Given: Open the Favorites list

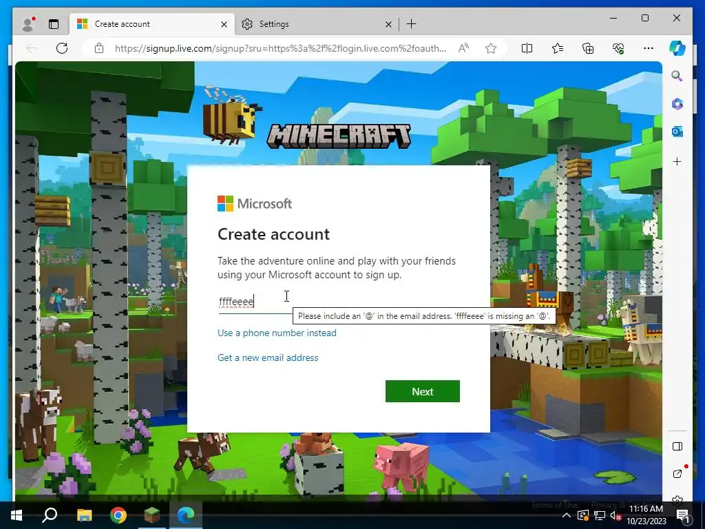Looking at the screenshot, I should [x=558, y=48].
